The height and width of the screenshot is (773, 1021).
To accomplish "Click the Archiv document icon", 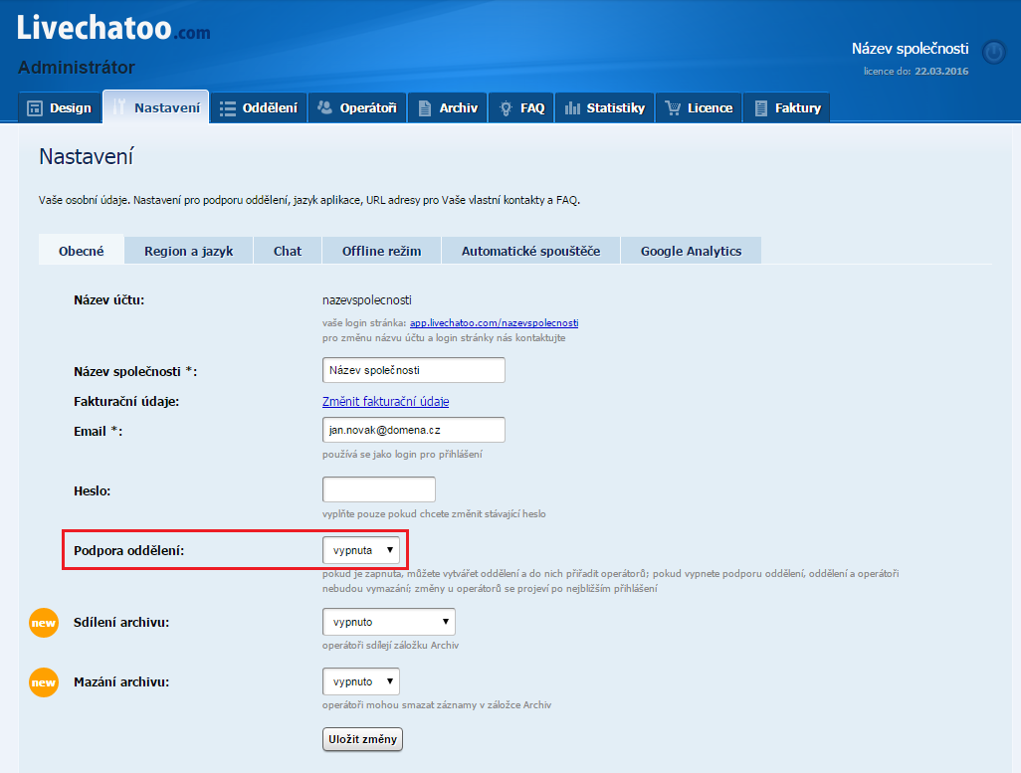I will 425,107.
